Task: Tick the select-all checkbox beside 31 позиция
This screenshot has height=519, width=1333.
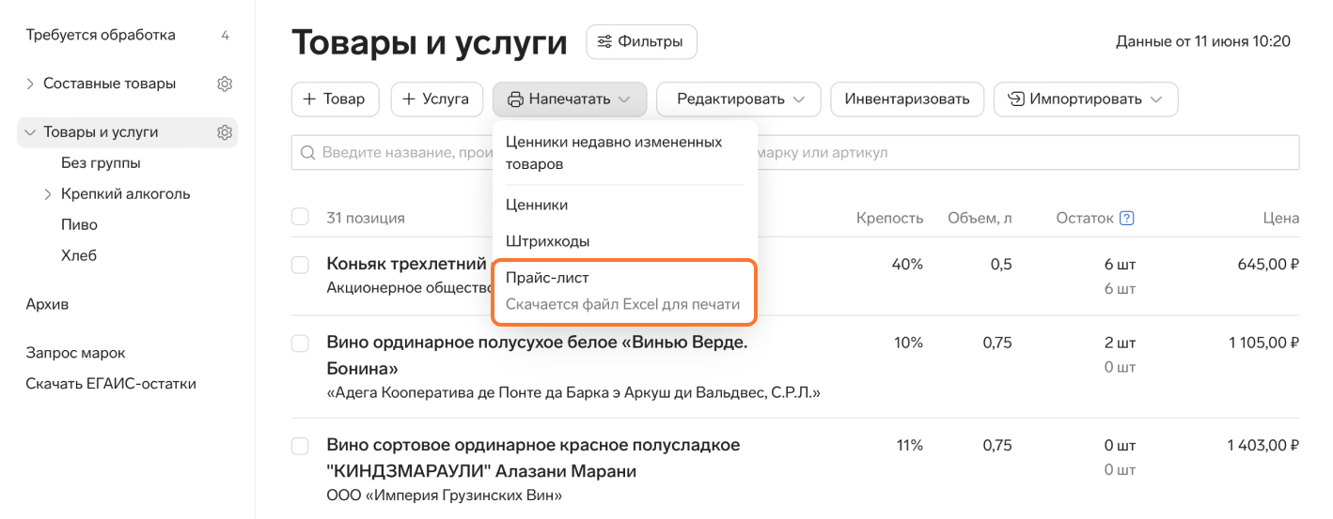Action: 300,218
